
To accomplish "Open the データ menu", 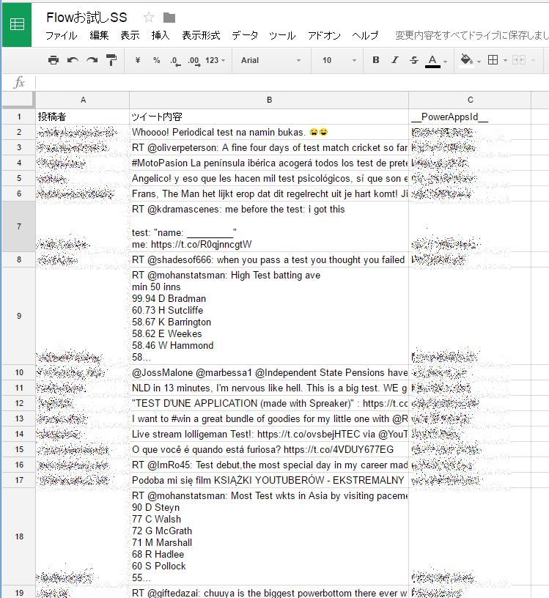I will point(245,35).
